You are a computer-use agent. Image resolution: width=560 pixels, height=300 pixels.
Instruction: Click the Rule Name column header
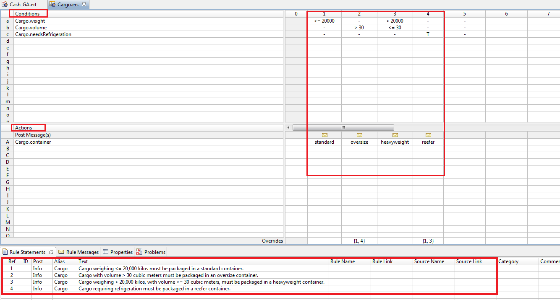[x=350, y=261]
